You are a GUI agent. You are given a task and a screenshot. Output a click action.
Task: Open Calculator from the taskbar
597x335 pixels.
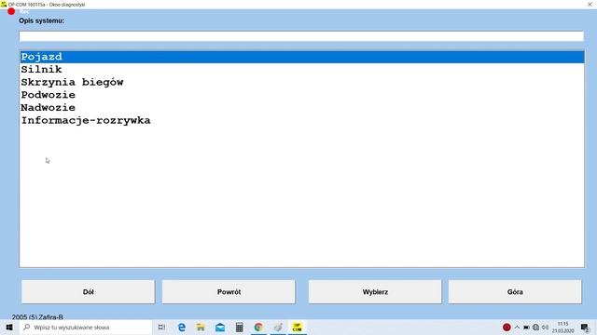pos(239,328)
